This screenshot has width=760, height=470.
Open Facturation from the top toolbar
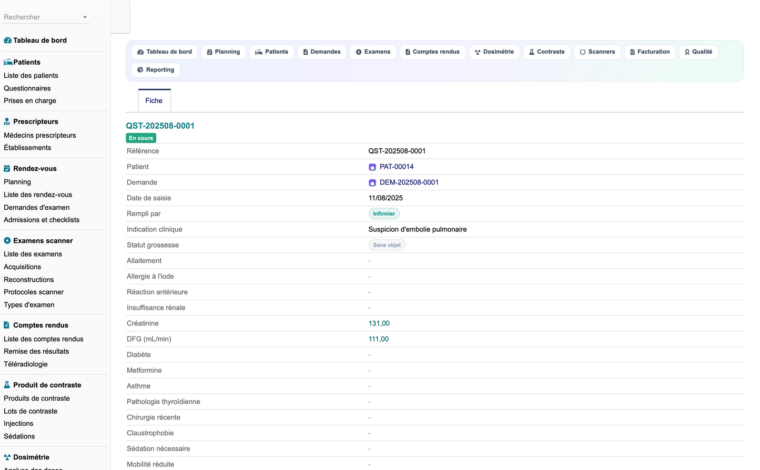click(650, 52)
